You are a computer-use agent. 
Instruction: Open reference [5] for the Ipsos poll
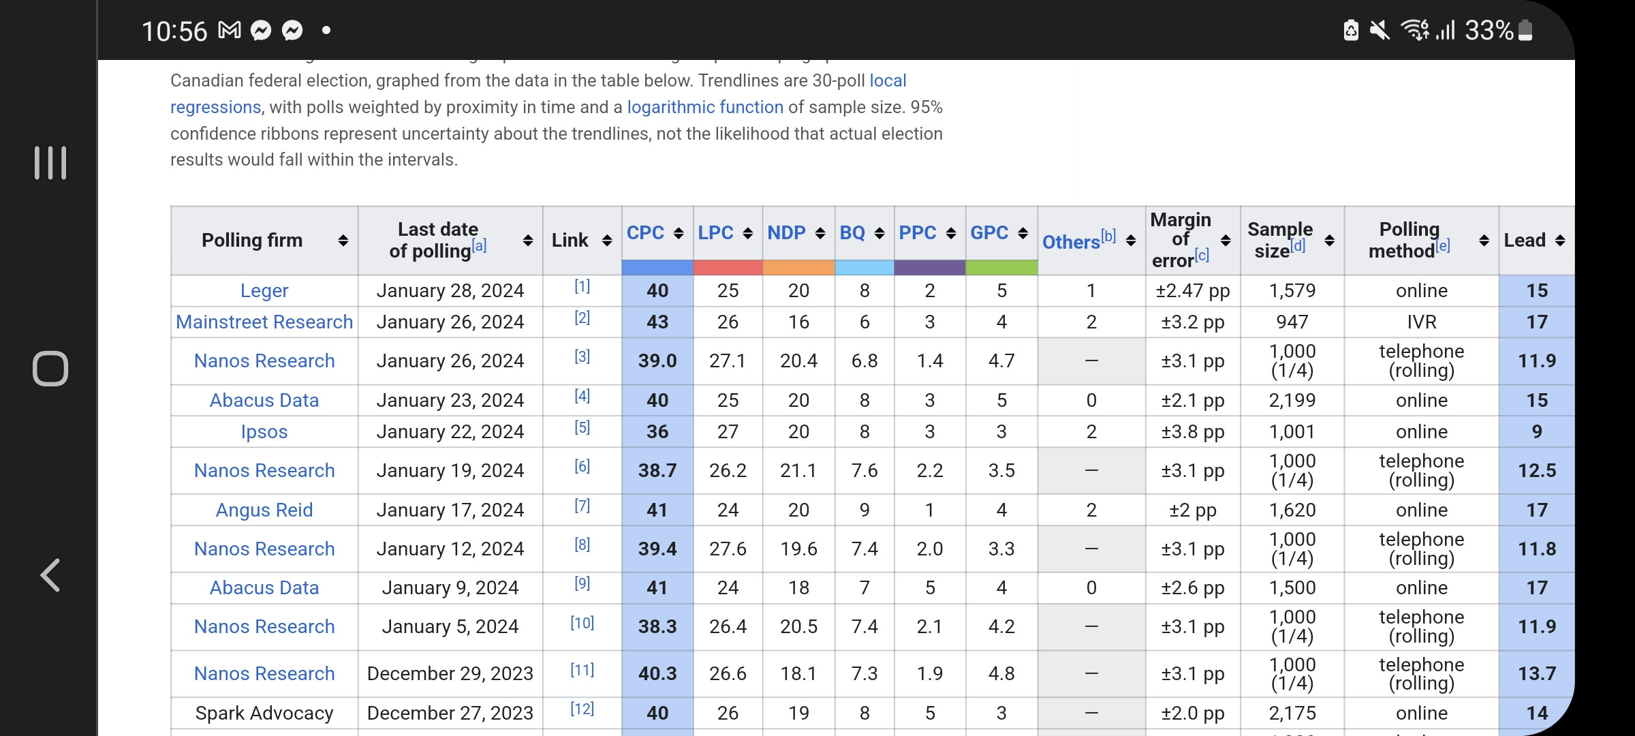point(582,427)
